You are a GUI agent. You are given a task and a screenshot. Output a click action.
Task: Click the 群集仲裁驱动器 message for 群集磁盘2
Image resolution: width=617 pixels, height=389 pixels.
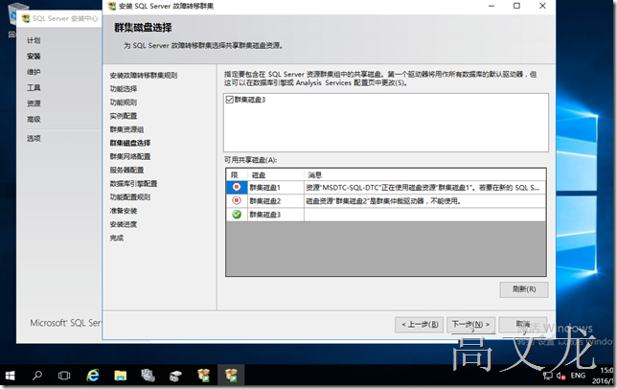point(424,201)
